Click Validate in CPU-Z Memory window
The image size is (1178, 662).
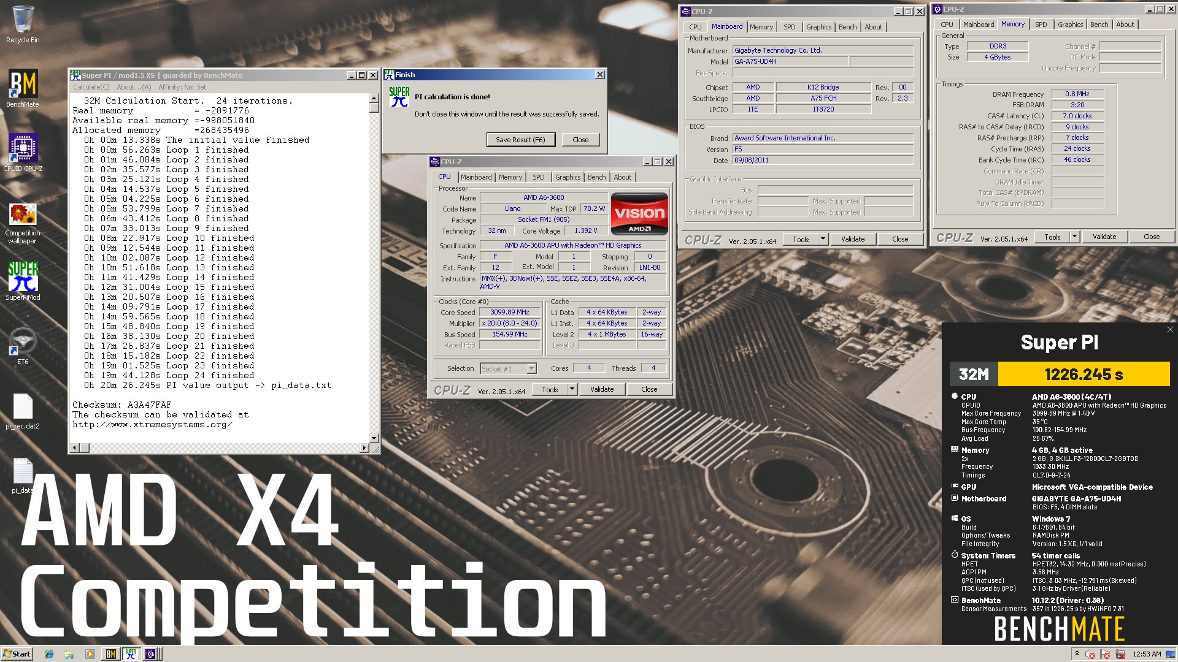coord(1104,237)
